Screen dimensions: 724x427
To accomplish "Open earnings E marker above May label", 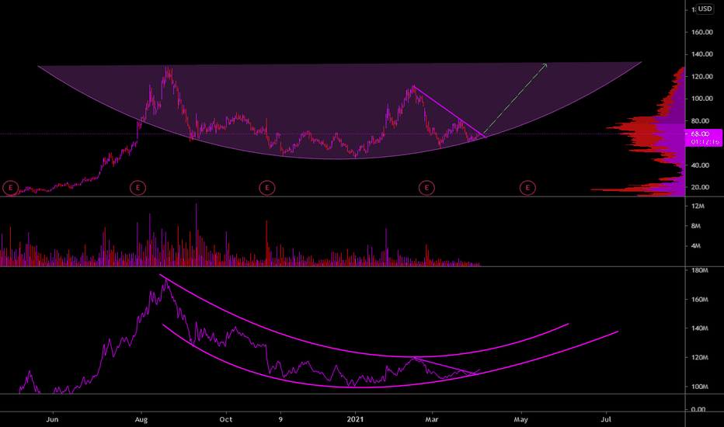I will (527, 188).
